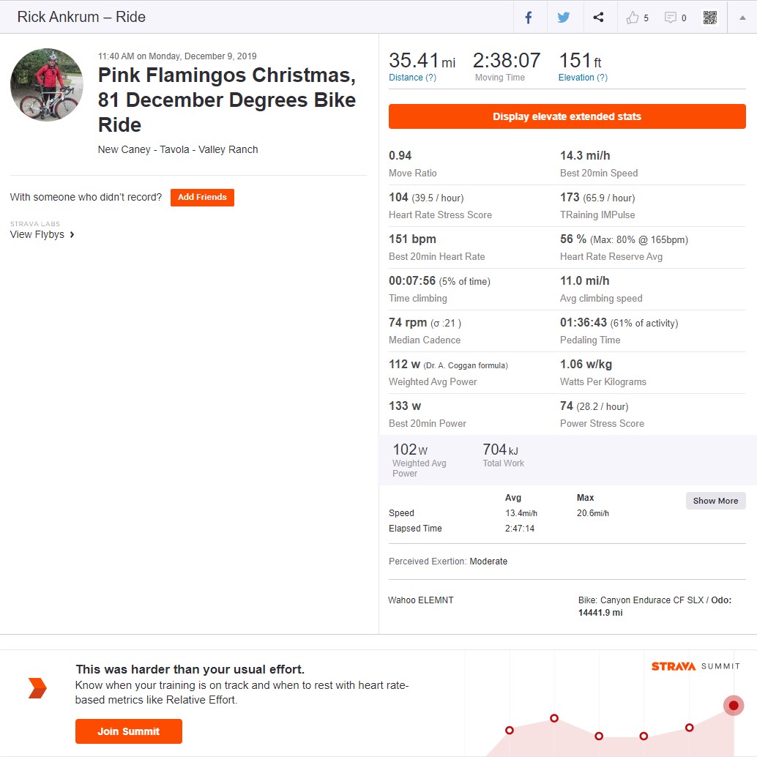Open the share options icon

598,18
